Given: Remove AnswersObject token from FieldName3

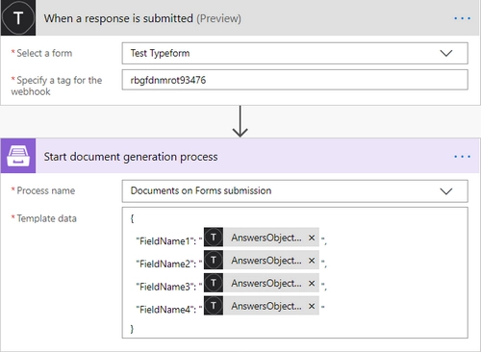Looking at the screenshot, I should click(x=312, y=283).
